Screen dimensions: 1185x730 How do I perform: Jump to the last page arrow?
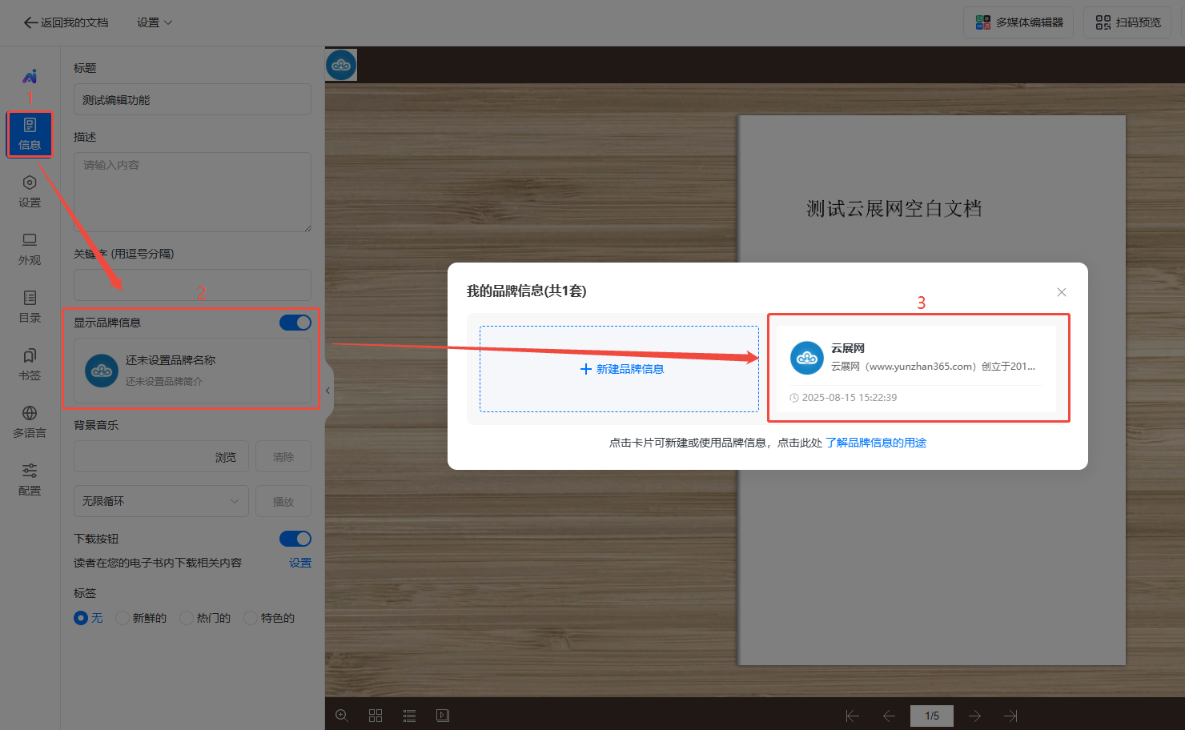(x=1011, y=716)
